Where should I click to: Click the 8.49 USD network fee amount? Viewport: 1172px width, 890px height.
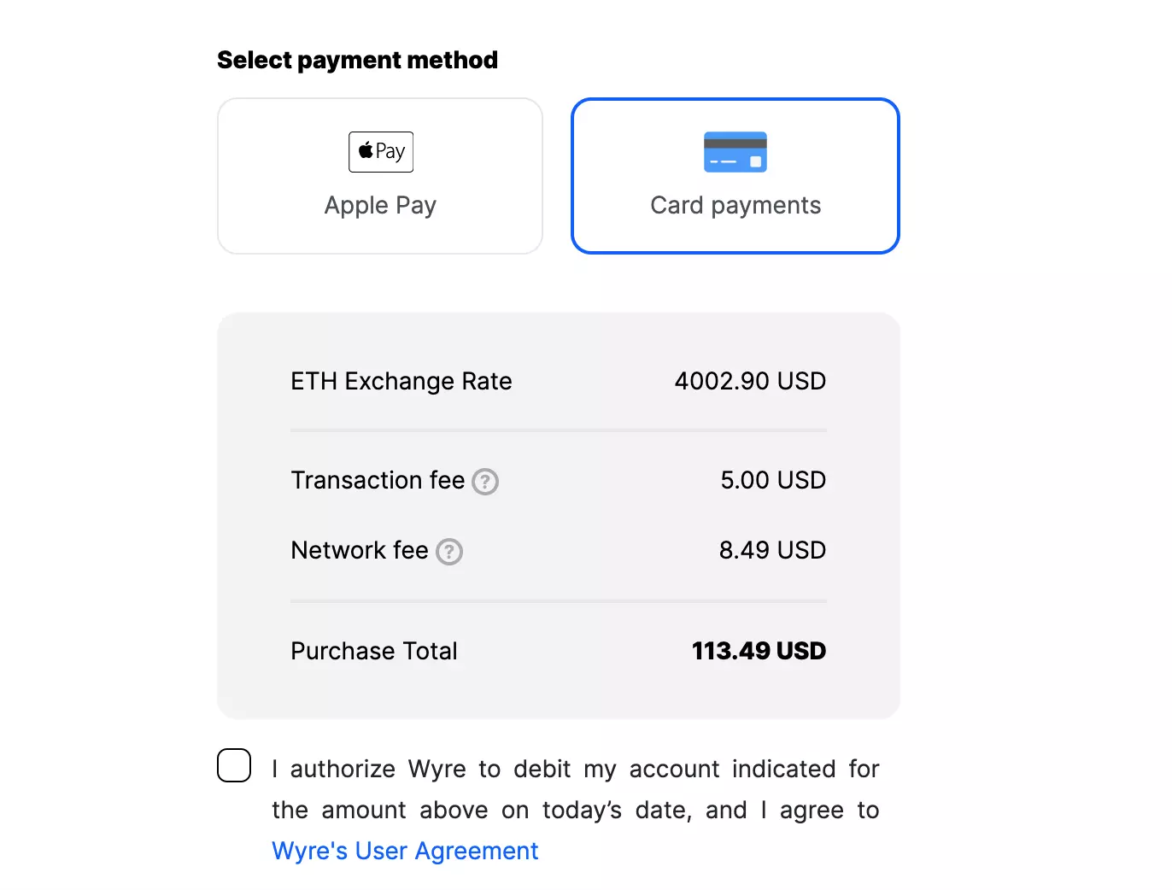pyautogui.click(x=772, y=550)
